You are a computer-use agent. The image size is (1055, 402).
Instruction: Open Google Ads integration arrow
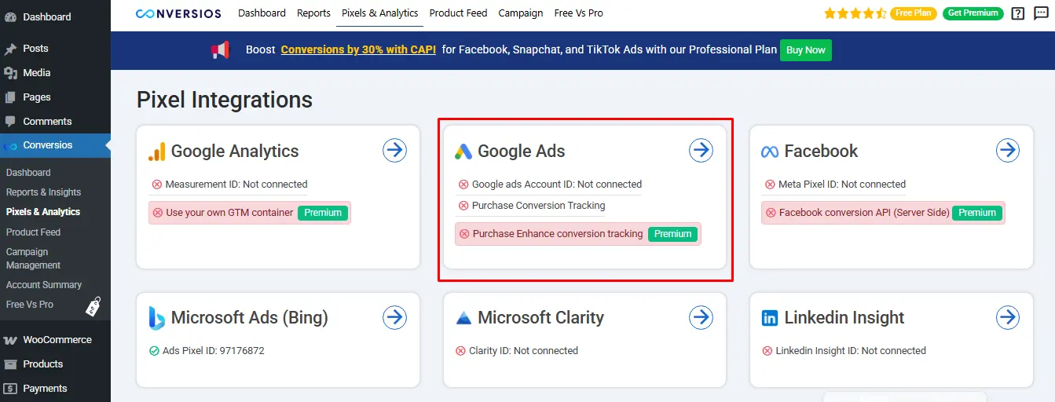701,150
